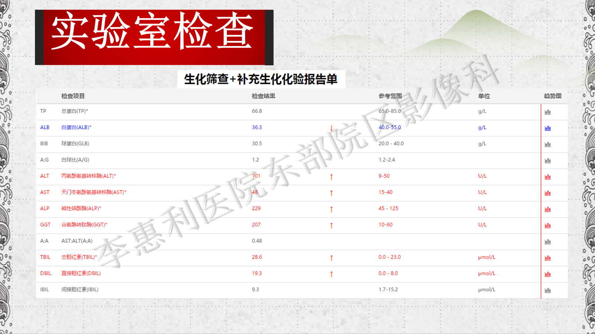Select the 白球比(A/G) item name

click(75, 160)
